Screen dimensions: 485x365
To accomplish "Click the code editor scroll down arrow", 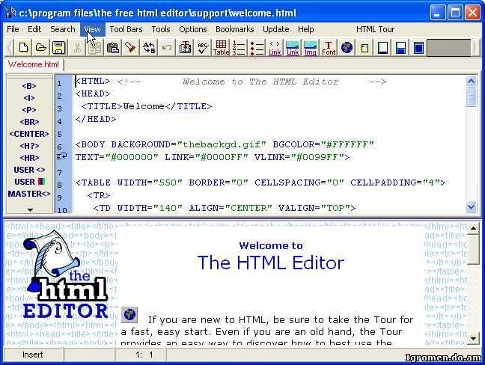I will [471, 206].
